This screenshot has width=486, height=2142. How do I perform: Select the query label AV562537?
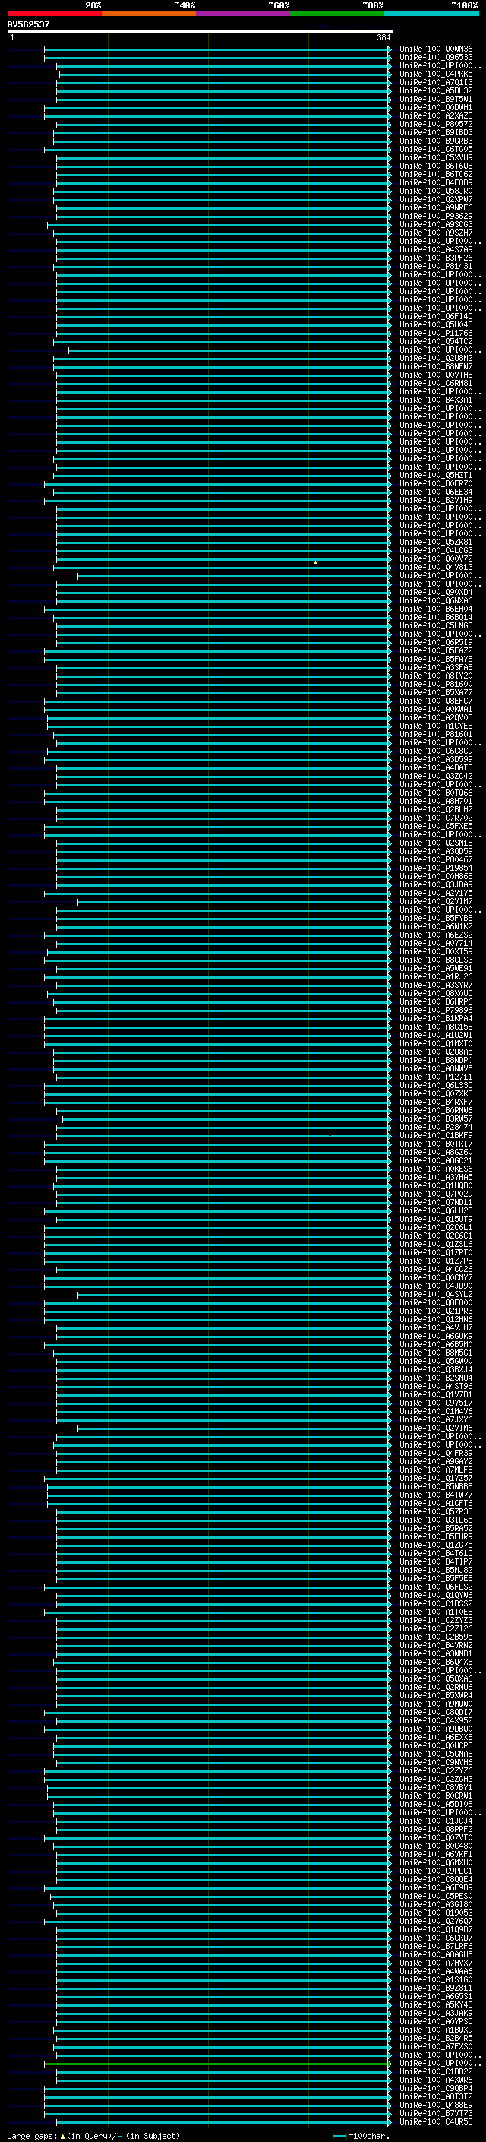coord(28,24)
